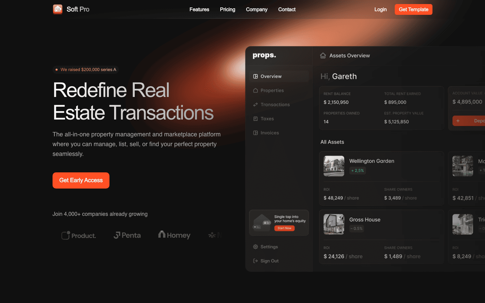Click the rent balance $ 2,150,950
485x303 pixels.
point(336,102)
